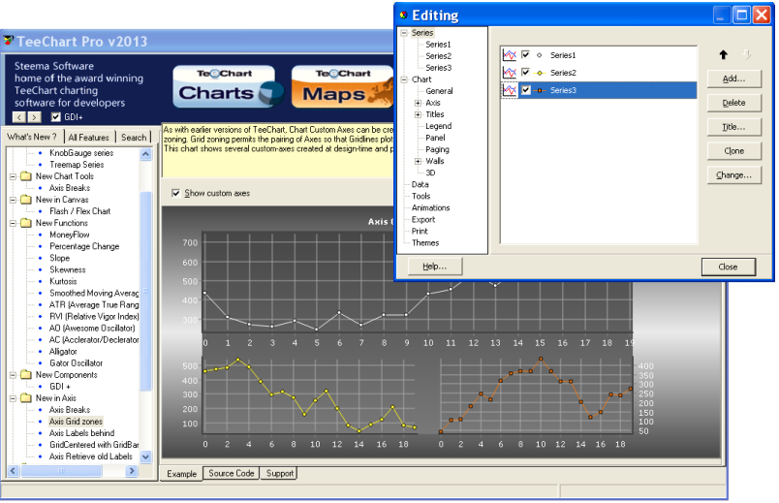This screenshot has height=503, width=779.
Task: Click the Series2 yellow pointer symbol
Action: [x=540, y=73]
